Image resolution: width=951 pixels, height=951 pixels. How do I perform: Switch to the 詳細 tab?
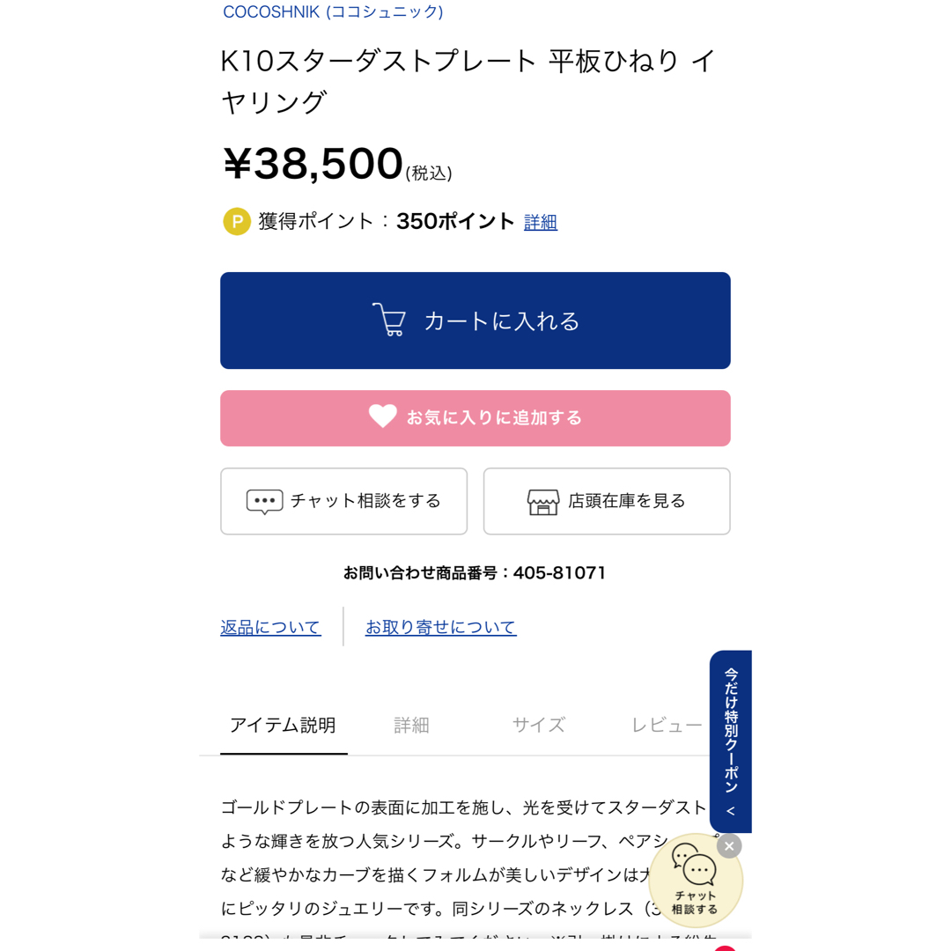411,726
